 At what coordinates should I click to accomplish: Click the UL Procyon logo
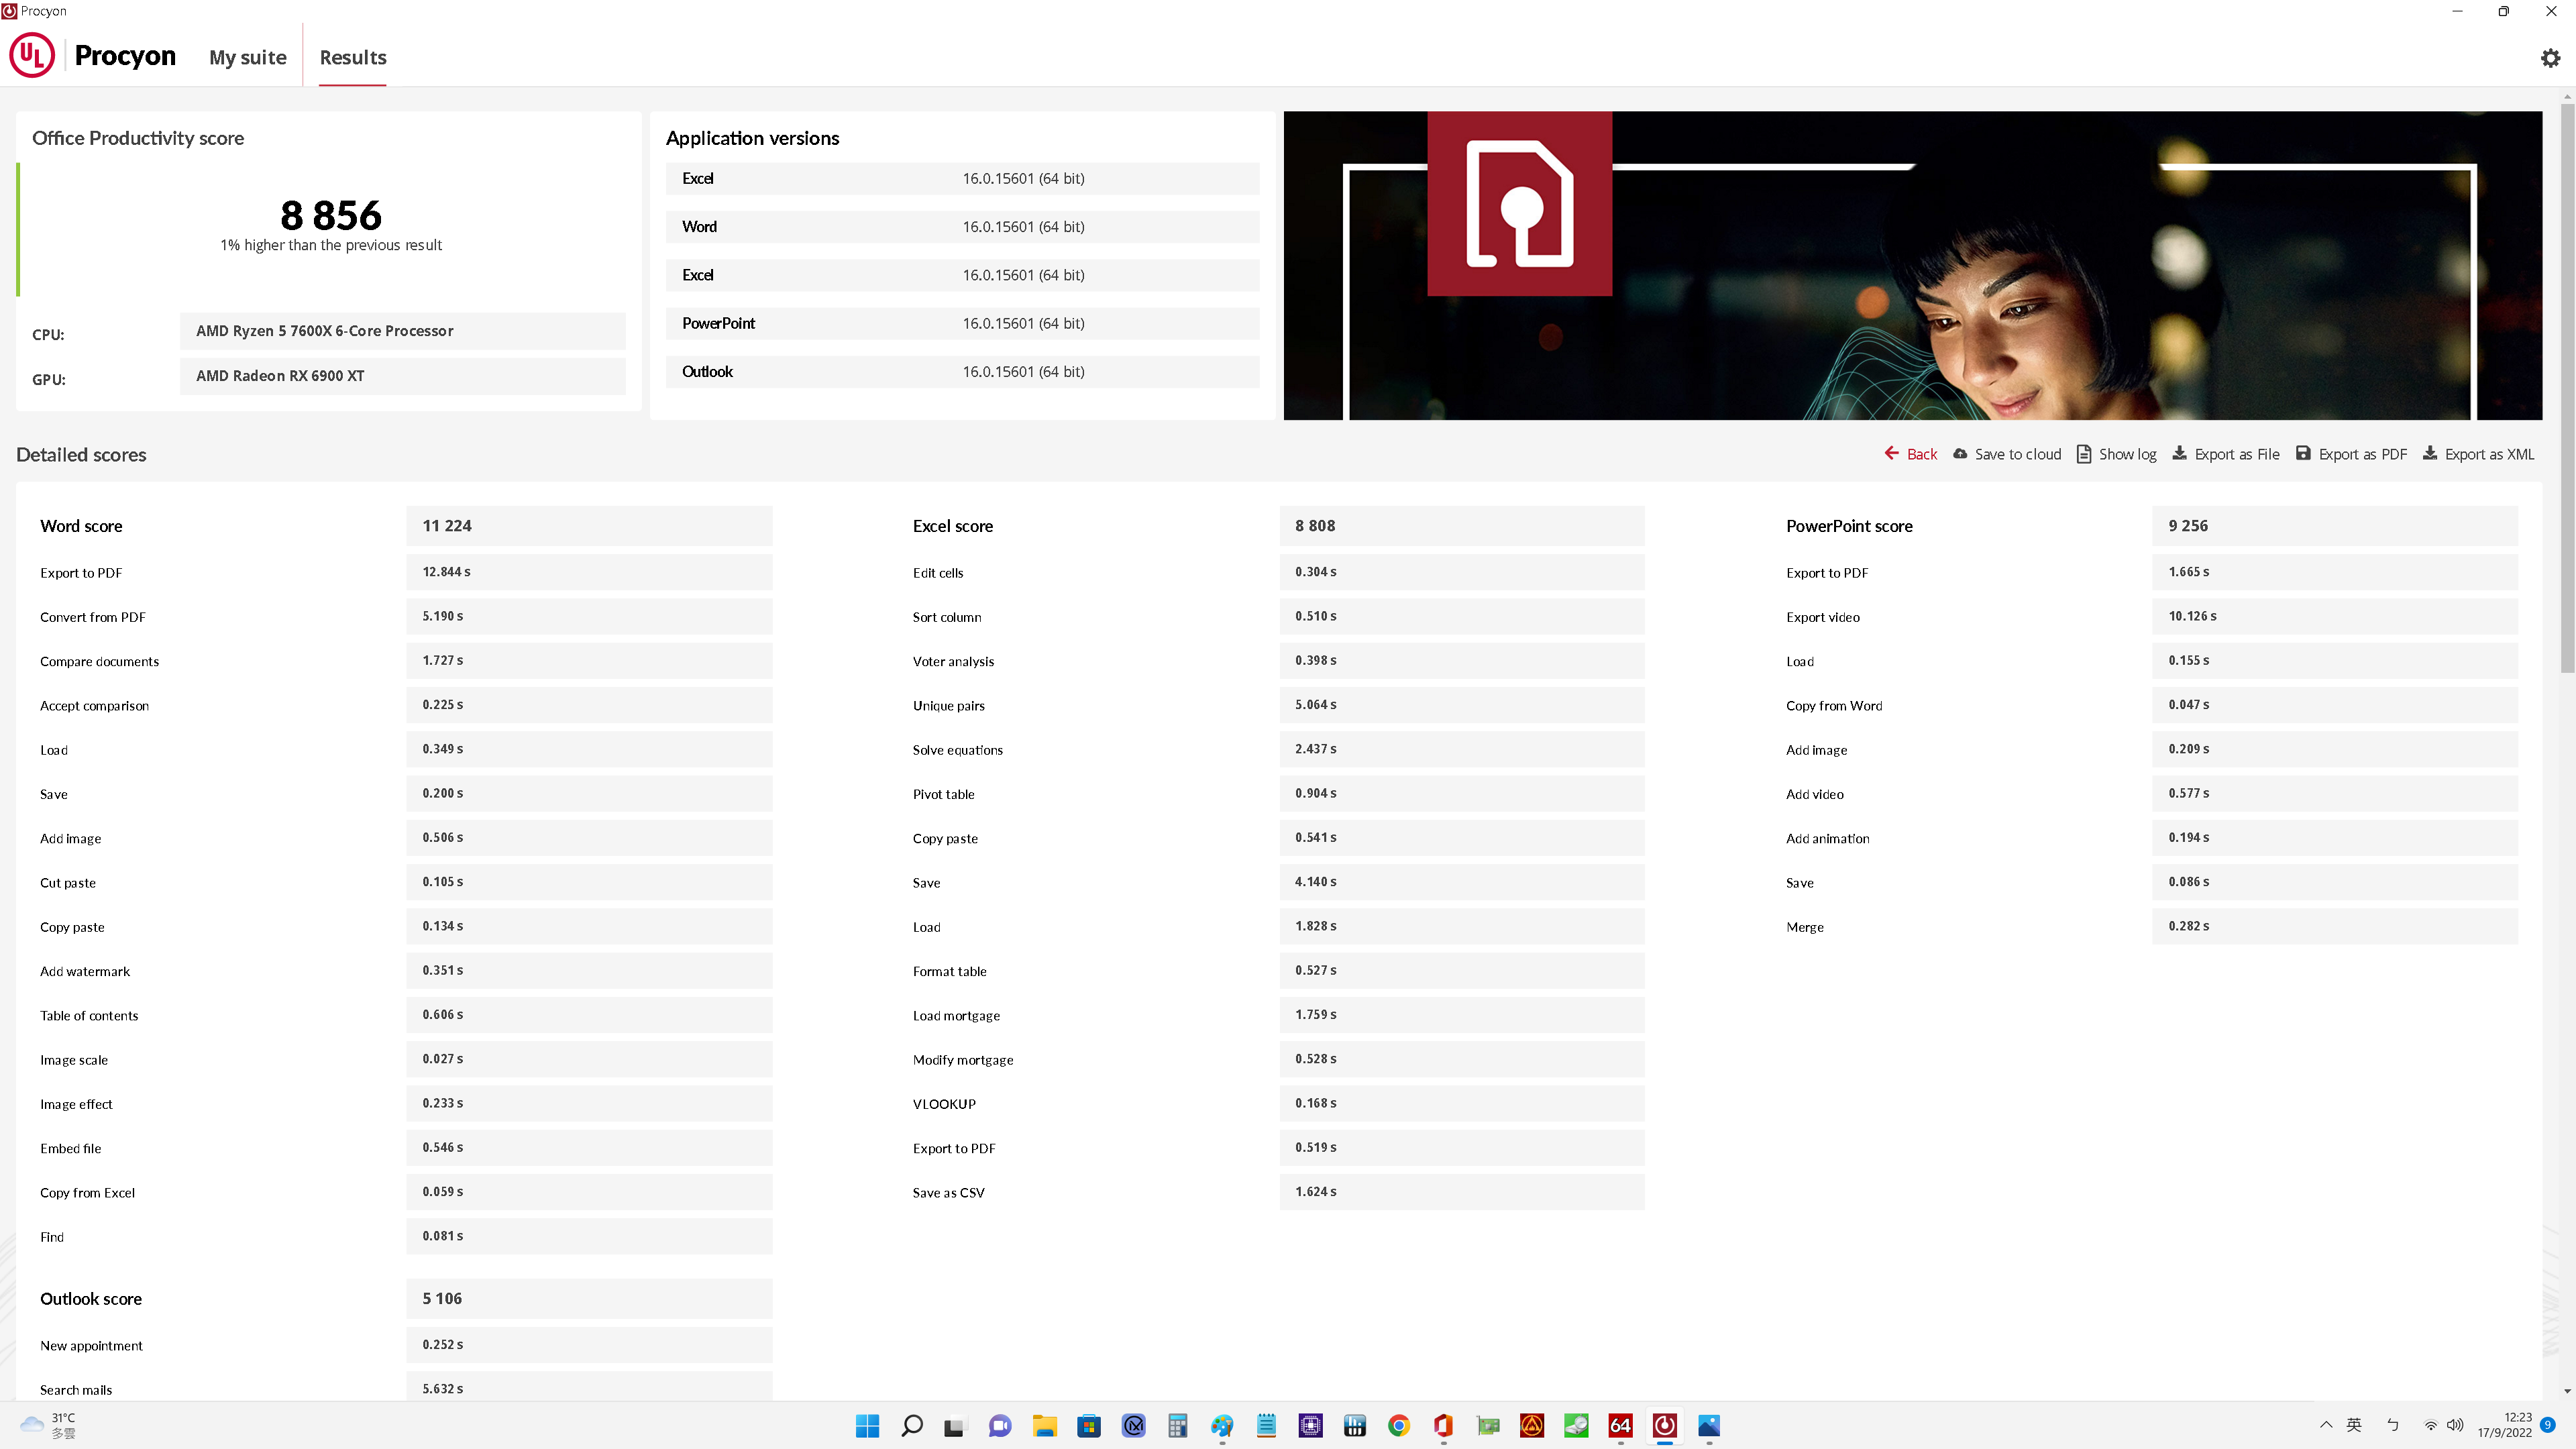(93, 55)
